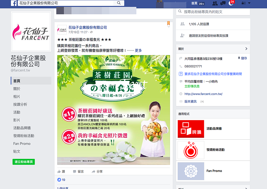Like the post with thumbs-up 讚
Screen dimensions: 267x189
(61, 171)
